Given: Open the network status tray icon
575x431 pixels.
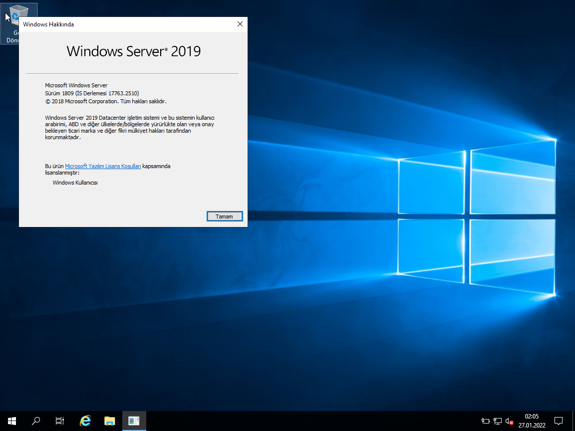Looking at the screenshot, I should pyautogui.click(x=498, y=421).
